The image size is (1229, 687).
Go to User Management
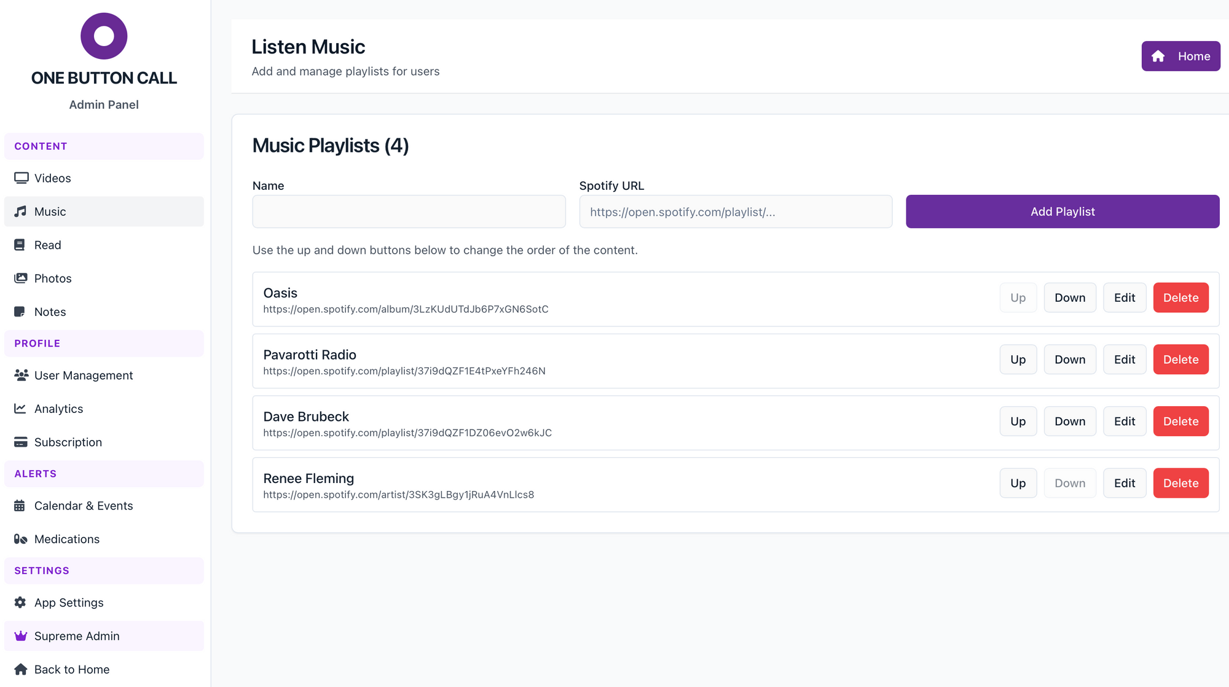[84, 375]
